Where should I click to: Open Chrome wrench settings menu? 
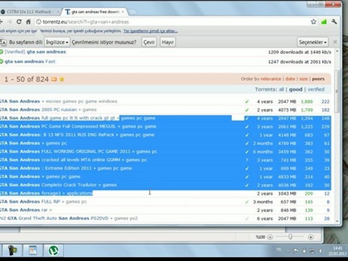[334, 21]
